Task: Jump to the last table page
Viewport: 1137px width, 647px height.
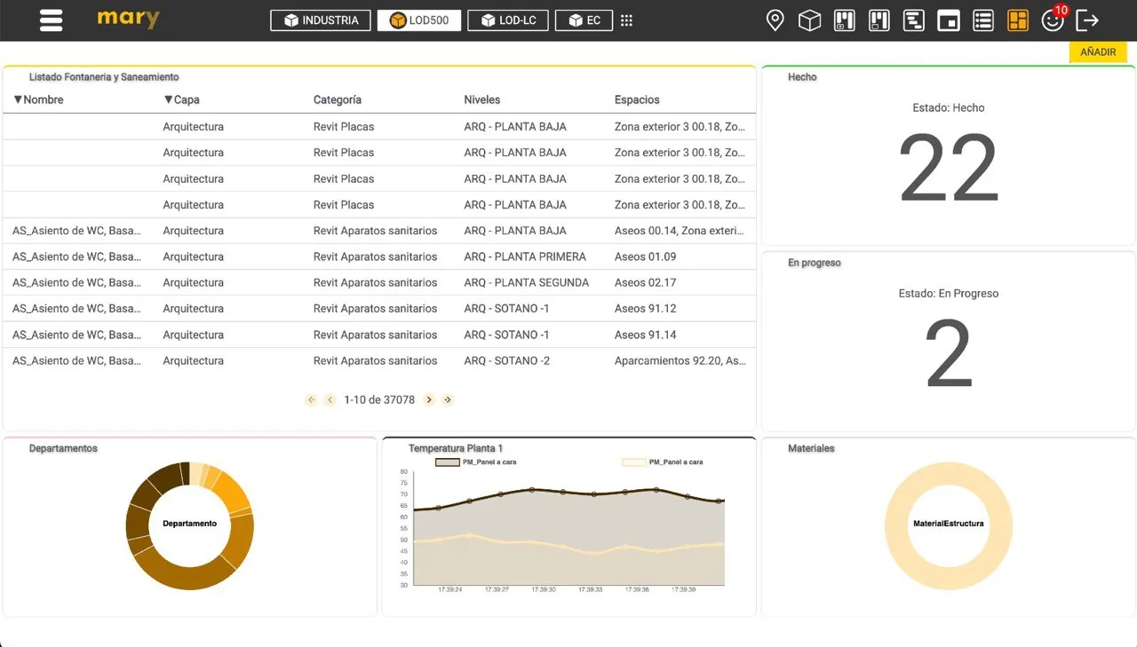Action: point(448,399)
